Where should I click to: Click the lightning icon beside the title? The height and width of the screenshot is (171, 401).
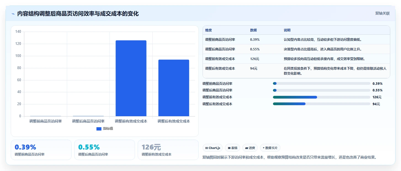pyautogui.click(x=13, y=14)
